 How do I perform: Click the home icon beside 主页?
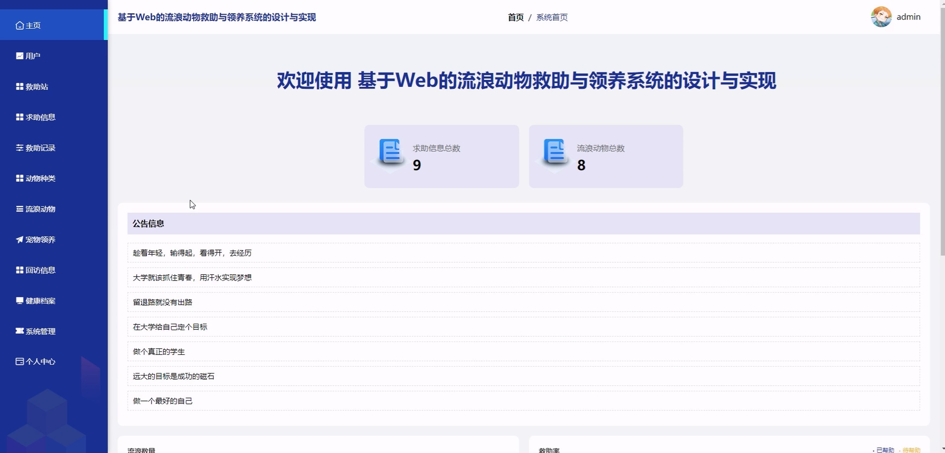coord(19,25)
